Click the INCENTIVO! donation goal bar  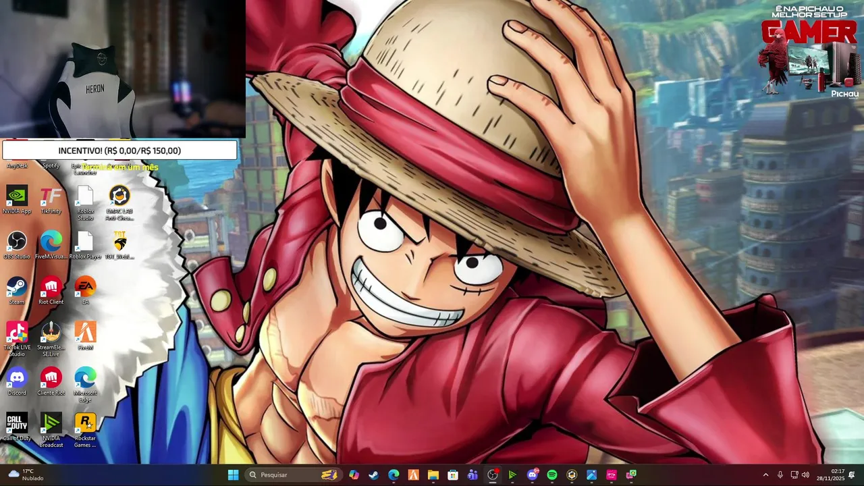119,151
